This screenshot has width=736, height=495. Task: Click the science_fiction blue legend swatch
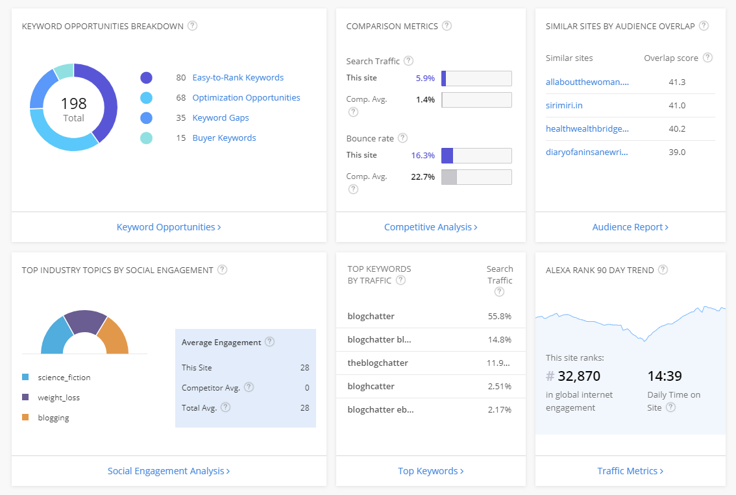click(x=25, y=377)
